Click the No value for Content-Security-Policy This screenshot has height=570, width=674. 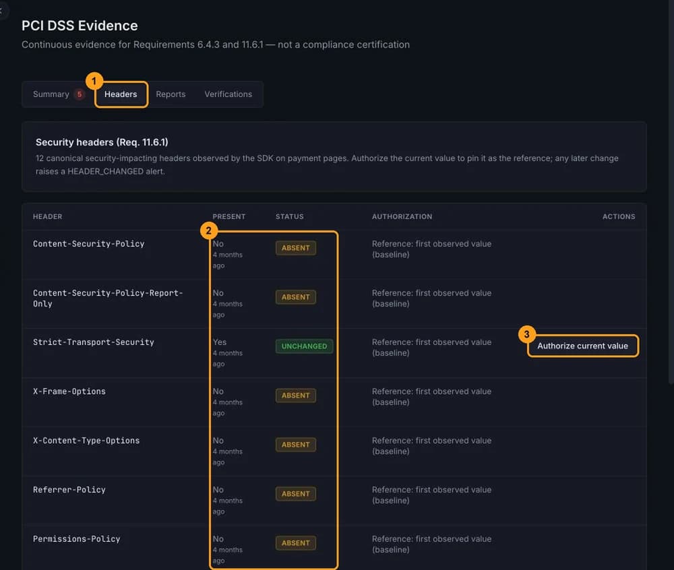click(218, 243)
